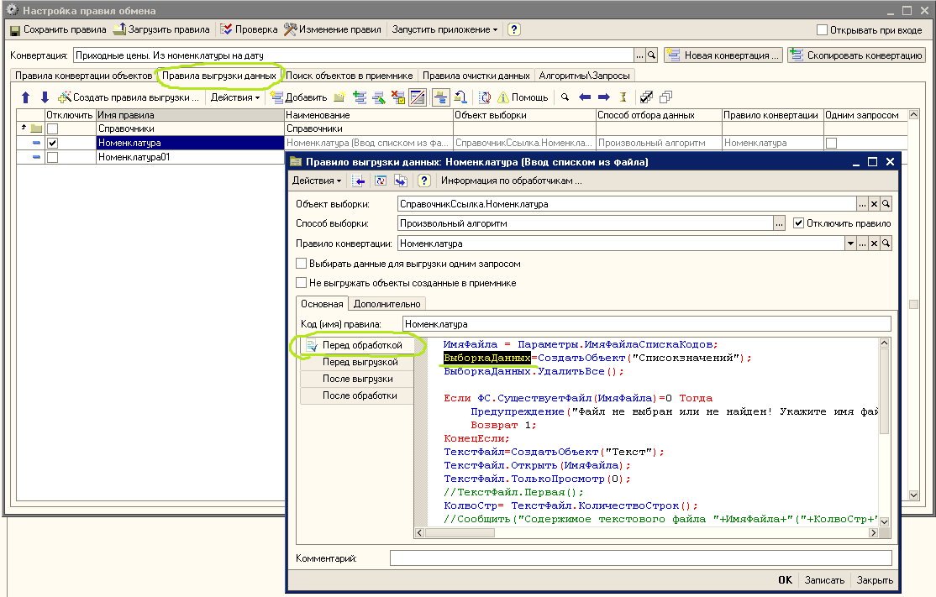Open Правило конвертации value with the magnifier
The image size is (936, 597).
tap(886, 244)
